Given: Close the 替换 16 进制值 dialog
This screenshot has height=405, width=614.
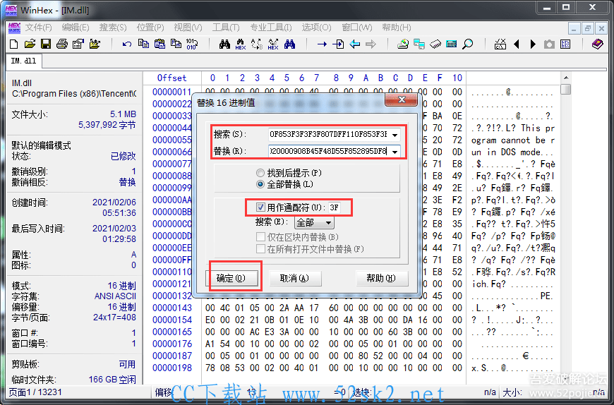Looking at the screenshot, I should [402, 99].
